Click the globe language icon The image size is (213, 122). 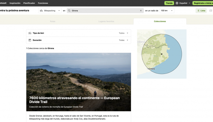click(177, 3)
